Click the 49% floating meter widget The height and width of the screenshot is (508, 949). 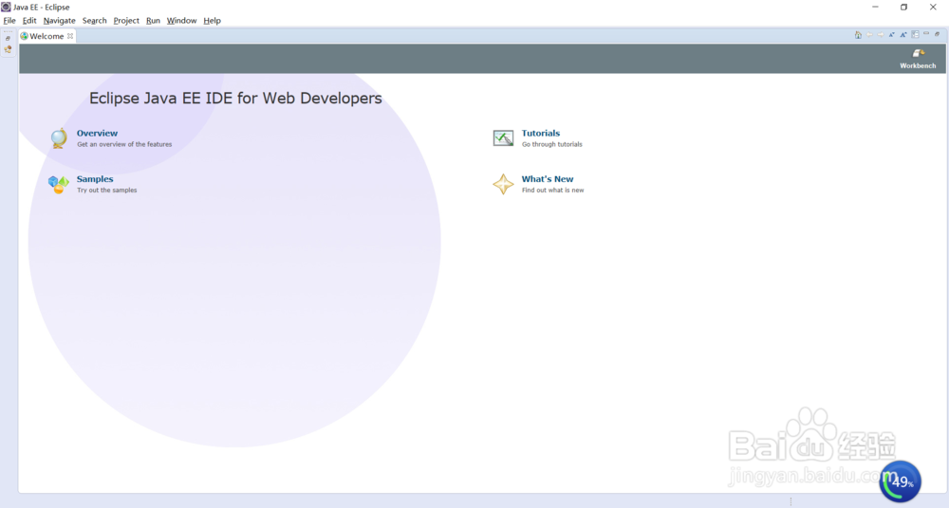point(900,481)
